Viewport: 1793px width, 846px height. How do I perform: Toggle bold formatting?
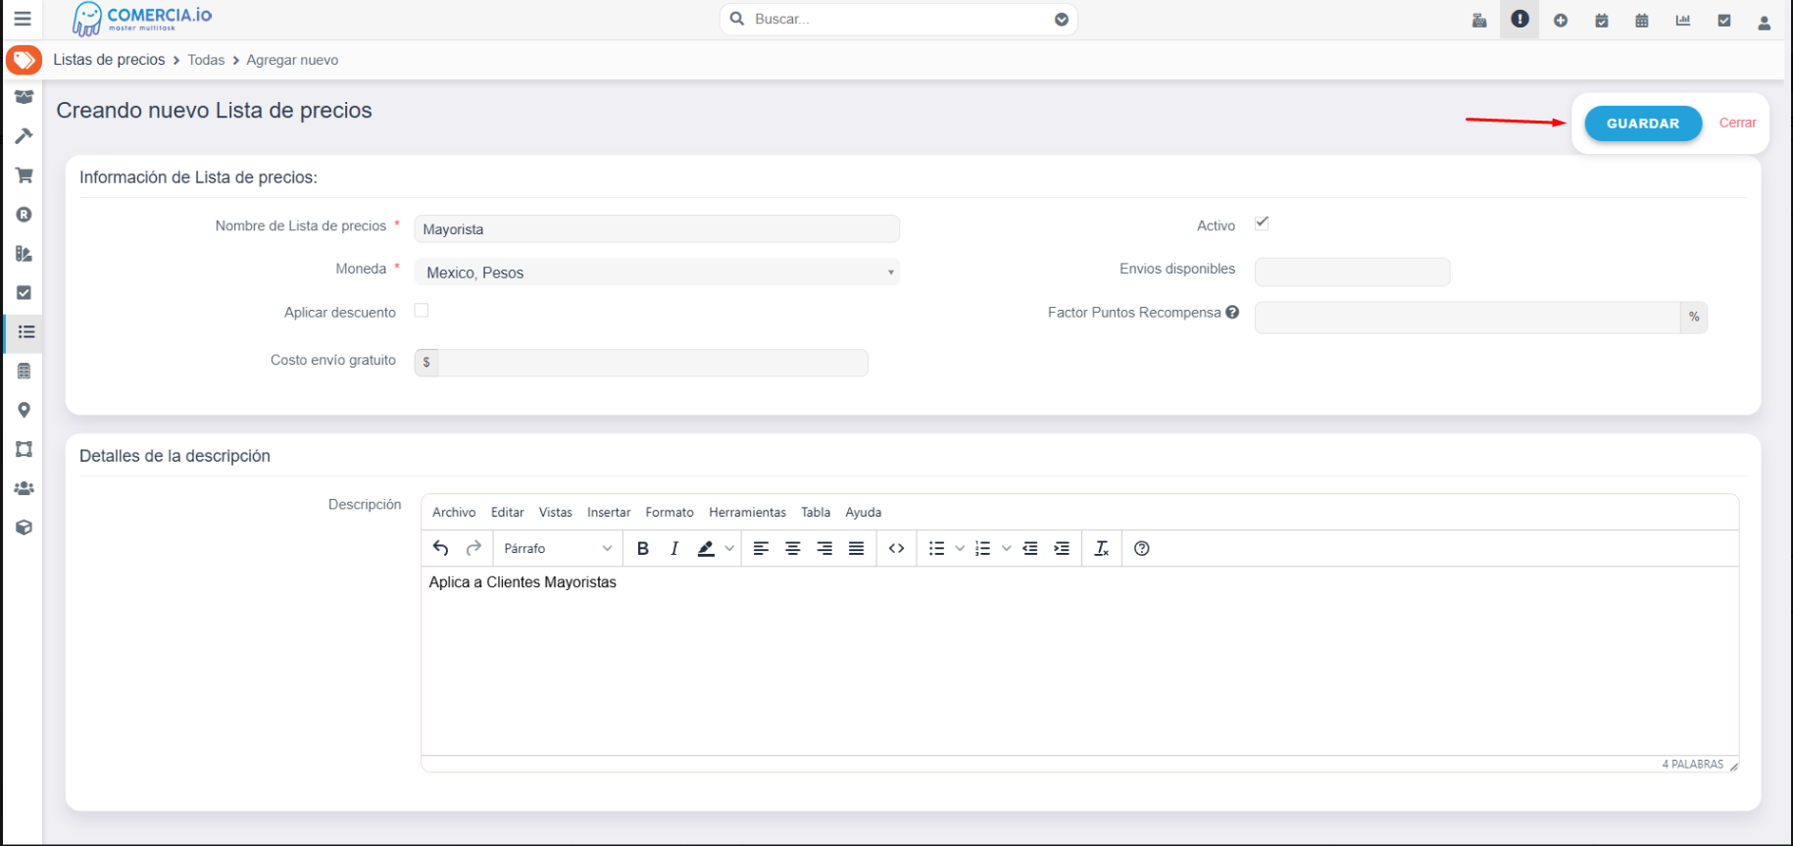(643, 548)
